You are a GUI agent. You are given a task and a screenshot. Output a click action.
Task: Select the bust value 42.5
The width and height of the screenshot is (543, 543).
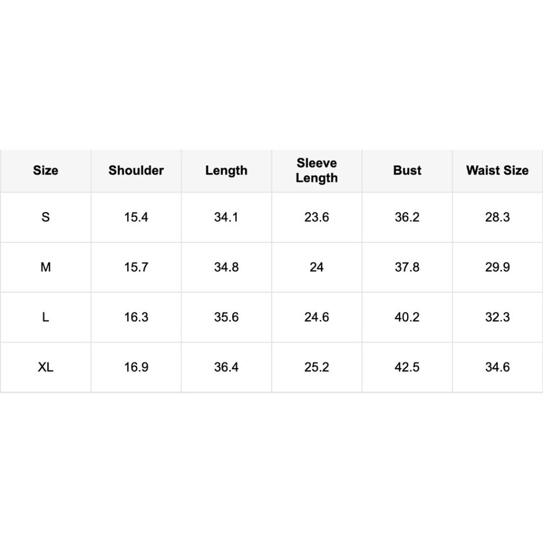(407, 367)
